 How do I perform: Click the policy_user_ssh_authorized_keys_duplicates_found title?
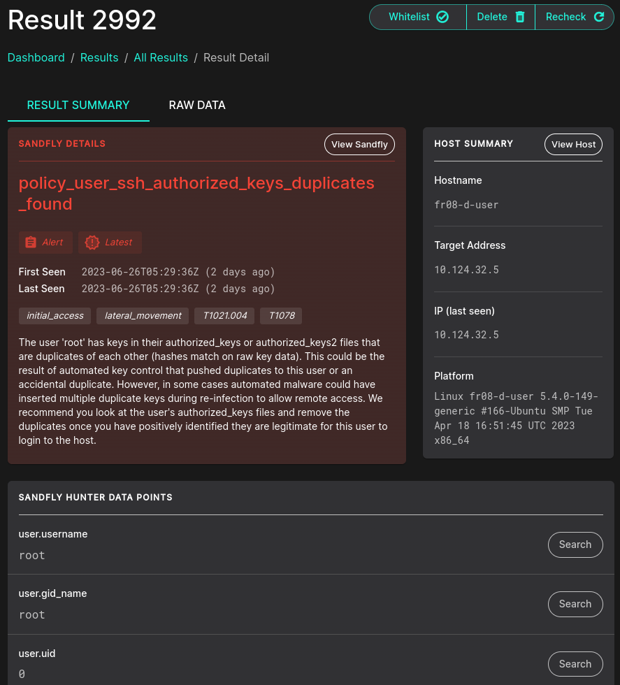tap(196, 194)
